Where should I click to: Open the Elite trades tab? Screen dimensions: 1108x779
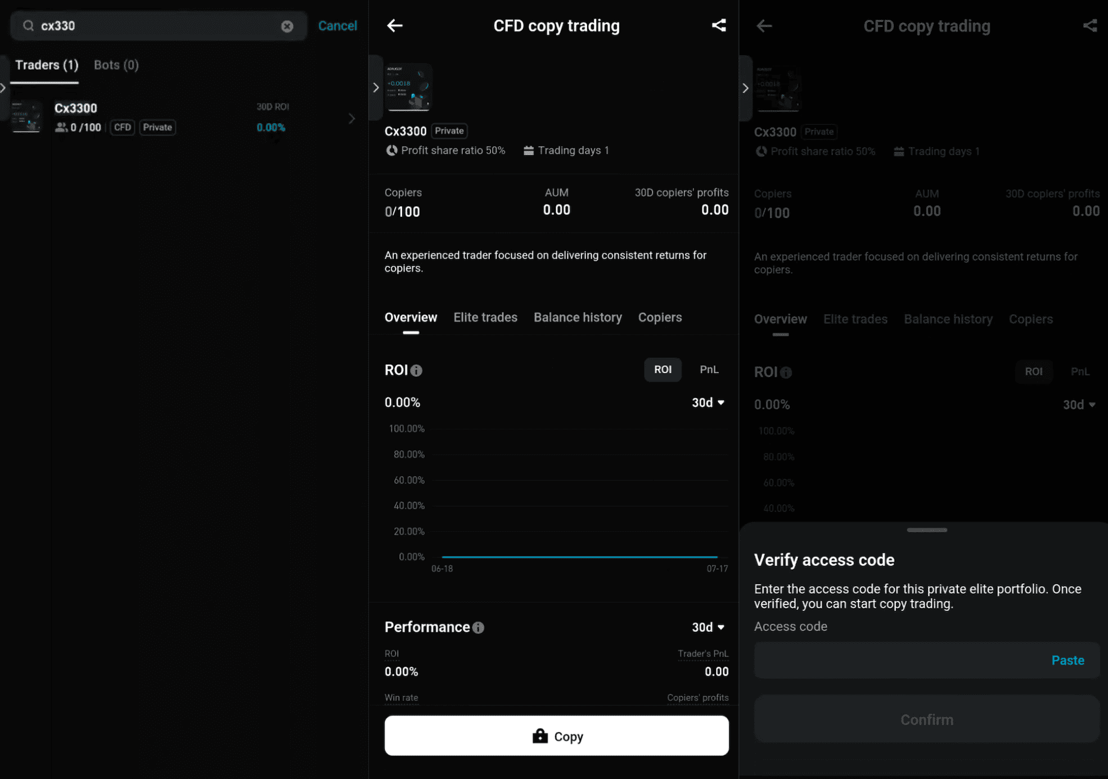click(x=485, y=318)
